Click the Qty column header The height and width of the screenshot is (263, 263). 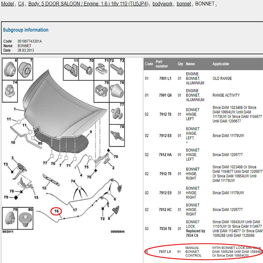point(180,64)
